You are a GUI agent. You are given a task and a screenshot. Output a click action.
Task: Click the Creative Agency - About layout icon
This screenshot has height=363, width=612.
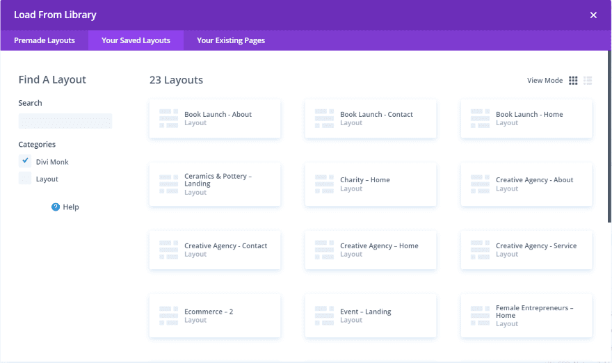tap(480, 184)
